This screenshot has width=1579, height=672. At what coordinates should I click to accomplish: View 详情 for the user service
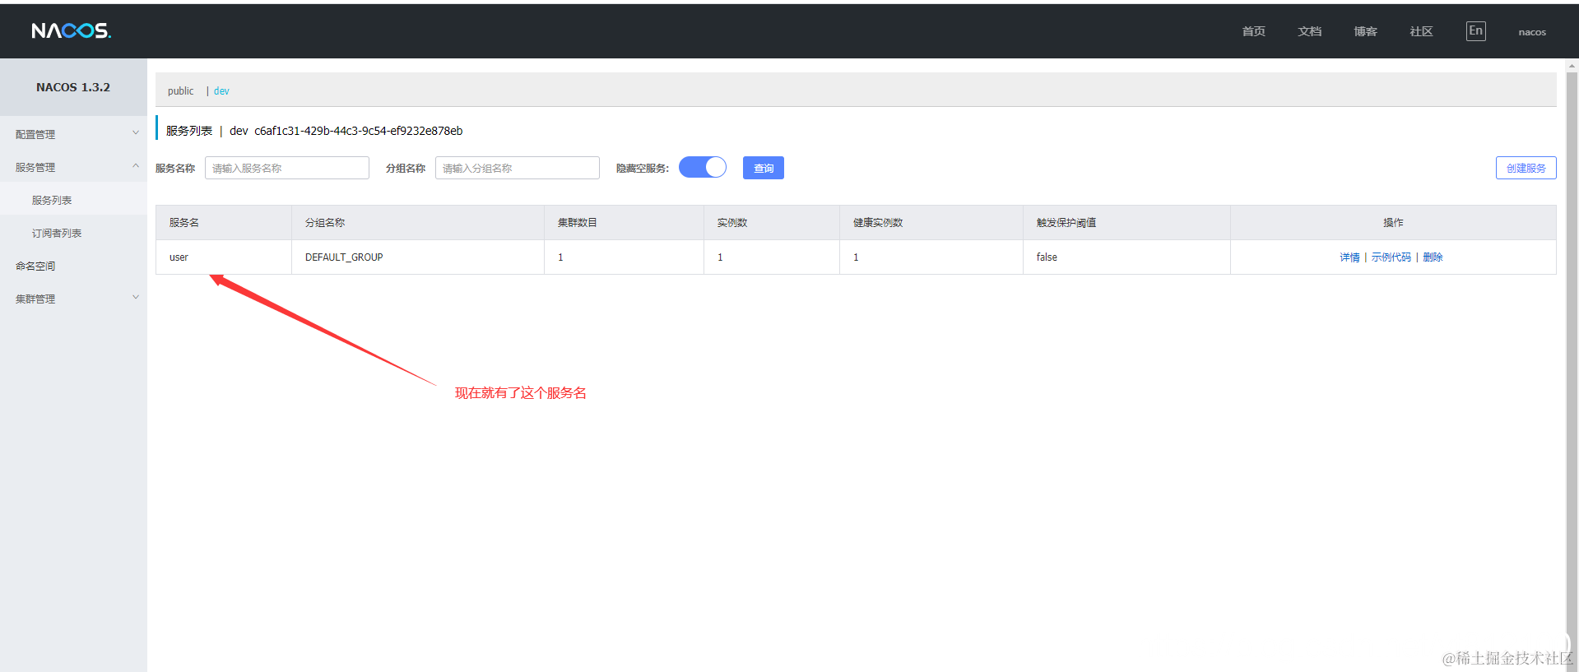[x=1349, y=257]
